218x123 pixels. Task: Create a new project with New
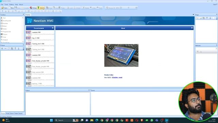[x=11, y=8]
